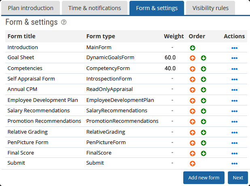250x186 pixels.
Task: Open help icon beside Form & settings heading
Action: coord(64,22)
